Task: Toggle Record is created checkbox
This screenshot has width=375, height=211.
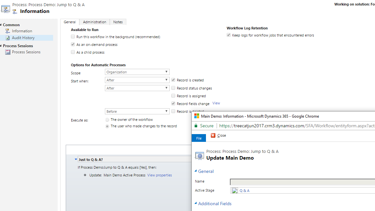Action: pyautogui.click(x=173, y=80)
